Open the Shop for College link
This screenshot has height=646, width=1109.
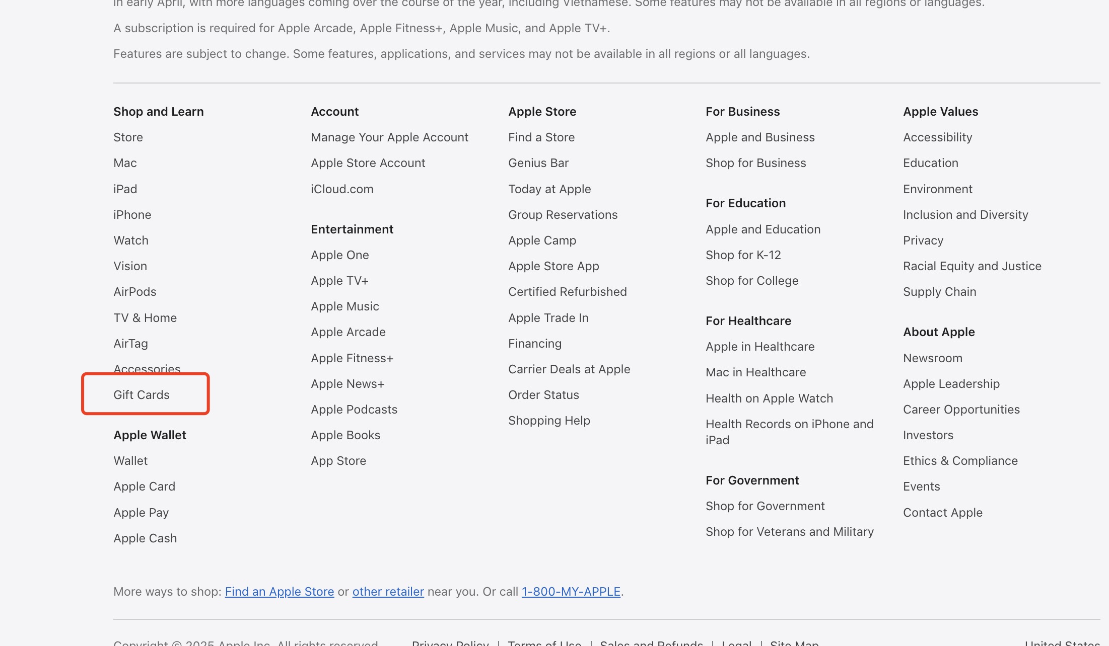752,280
